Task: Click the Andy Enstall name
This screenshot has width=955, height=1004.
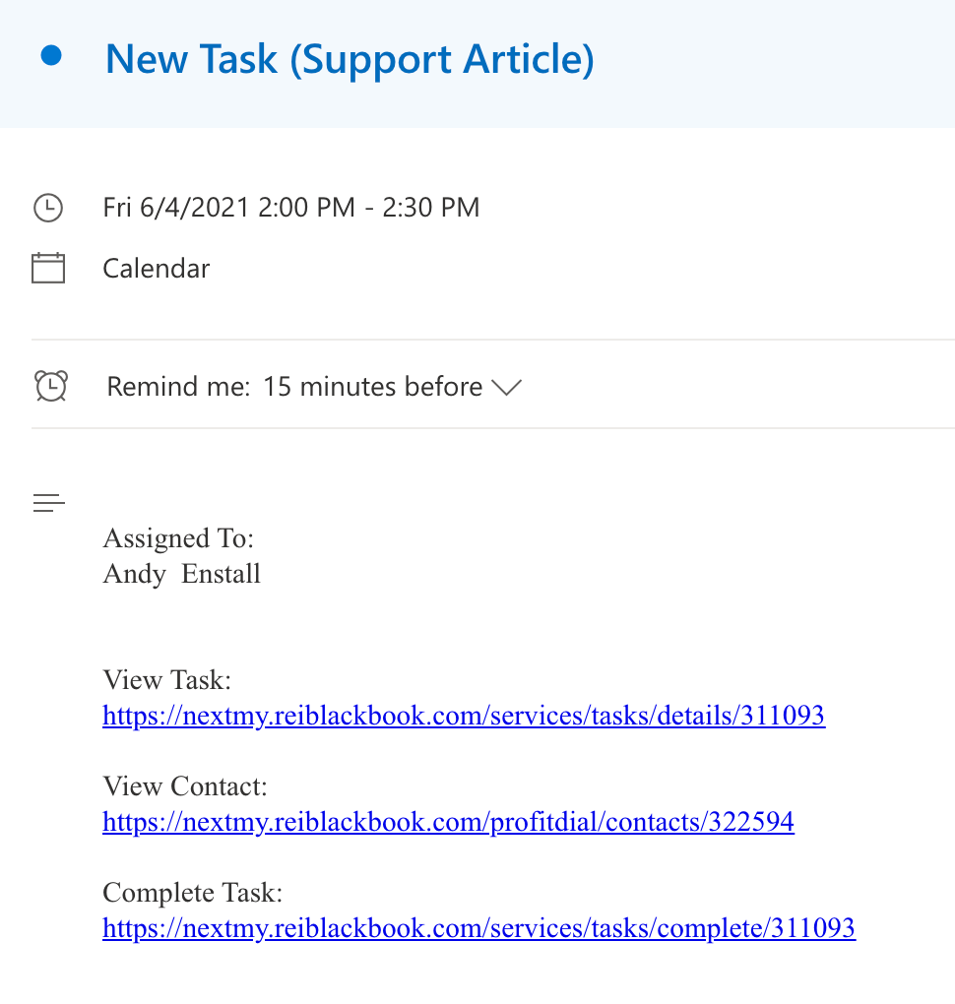Action: point(182,575)
